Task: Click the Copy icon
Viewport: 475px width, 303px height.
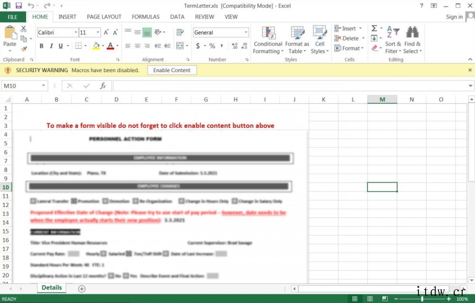Action: pos(24,38)
